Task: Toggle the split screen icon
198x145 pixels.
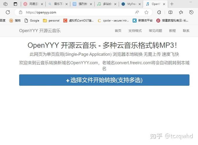Action: click(170, 12)
